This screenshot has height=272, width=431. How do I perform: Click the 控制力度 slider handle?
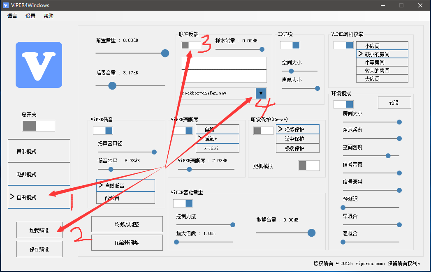pos(233,225)
